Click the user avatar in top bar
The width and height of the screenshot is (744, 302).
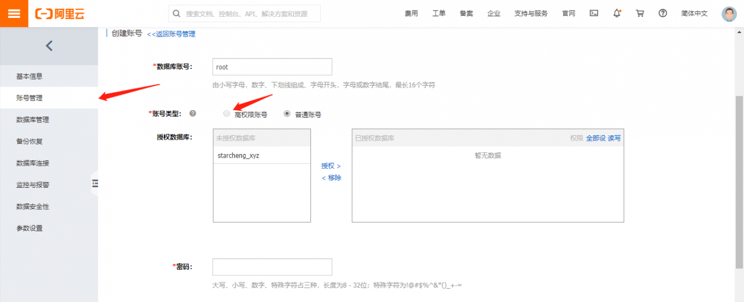coord(729,14)
